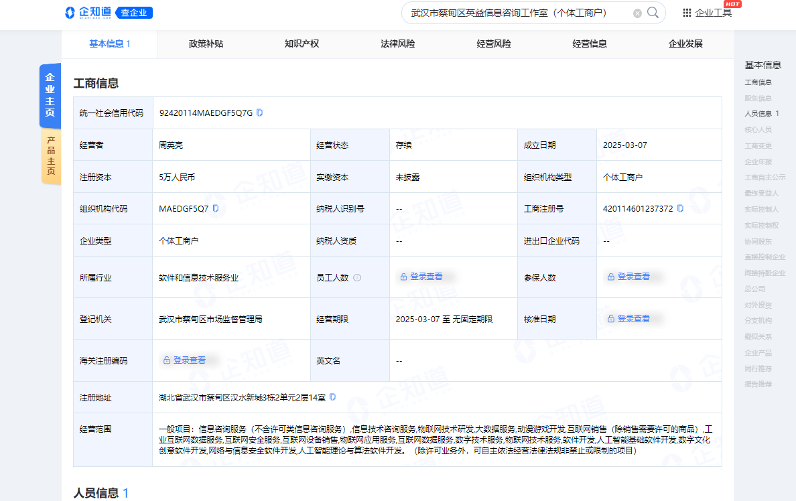
Task: Click login to view customs registration code
Action: tap(184, 360)
